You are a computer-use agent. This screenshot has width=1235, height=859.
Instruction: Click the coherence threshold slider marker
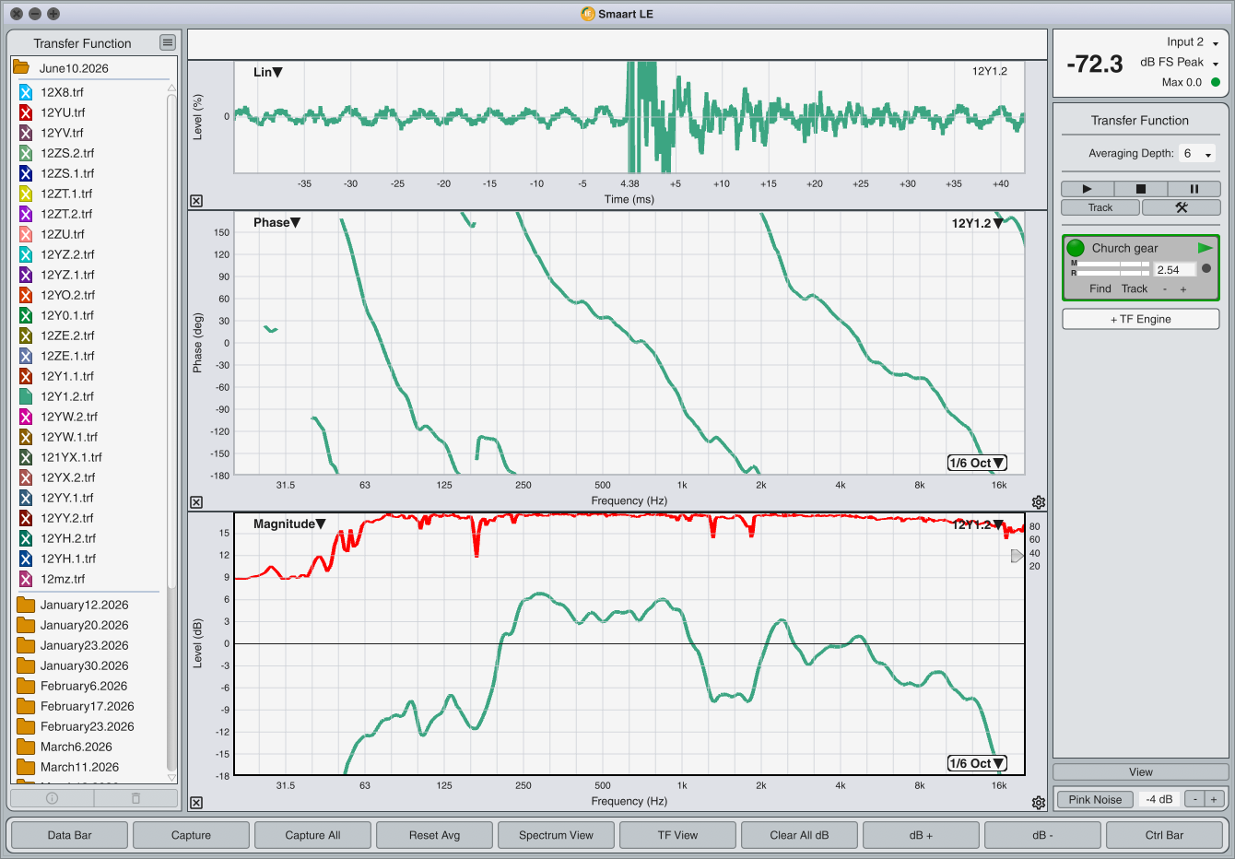pyautogui.click(x=1017, y=556)
